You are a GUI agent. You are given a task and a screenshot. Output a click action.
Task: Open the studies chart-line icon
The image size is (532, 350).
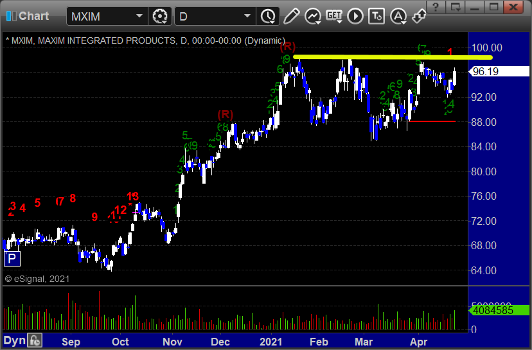(312, 16)
